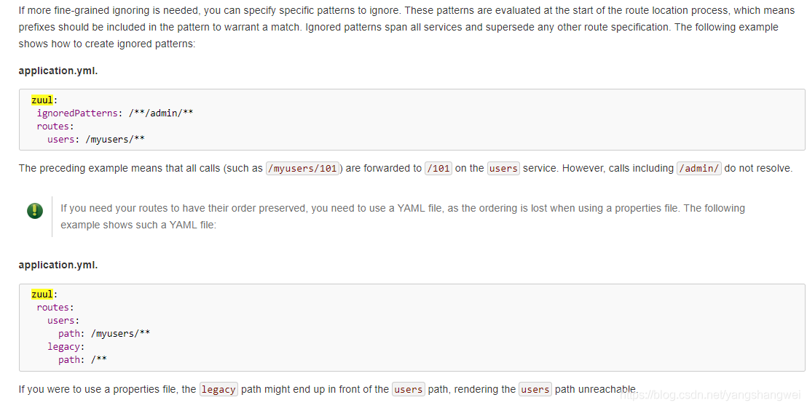Click the application.yml heading below the note
Viewport: 807px width, 408px height.
[x=58, y=265]
